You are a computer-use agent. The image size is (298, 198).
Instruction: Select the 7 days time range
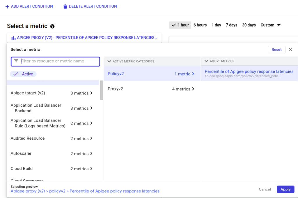tap(231, 25)
